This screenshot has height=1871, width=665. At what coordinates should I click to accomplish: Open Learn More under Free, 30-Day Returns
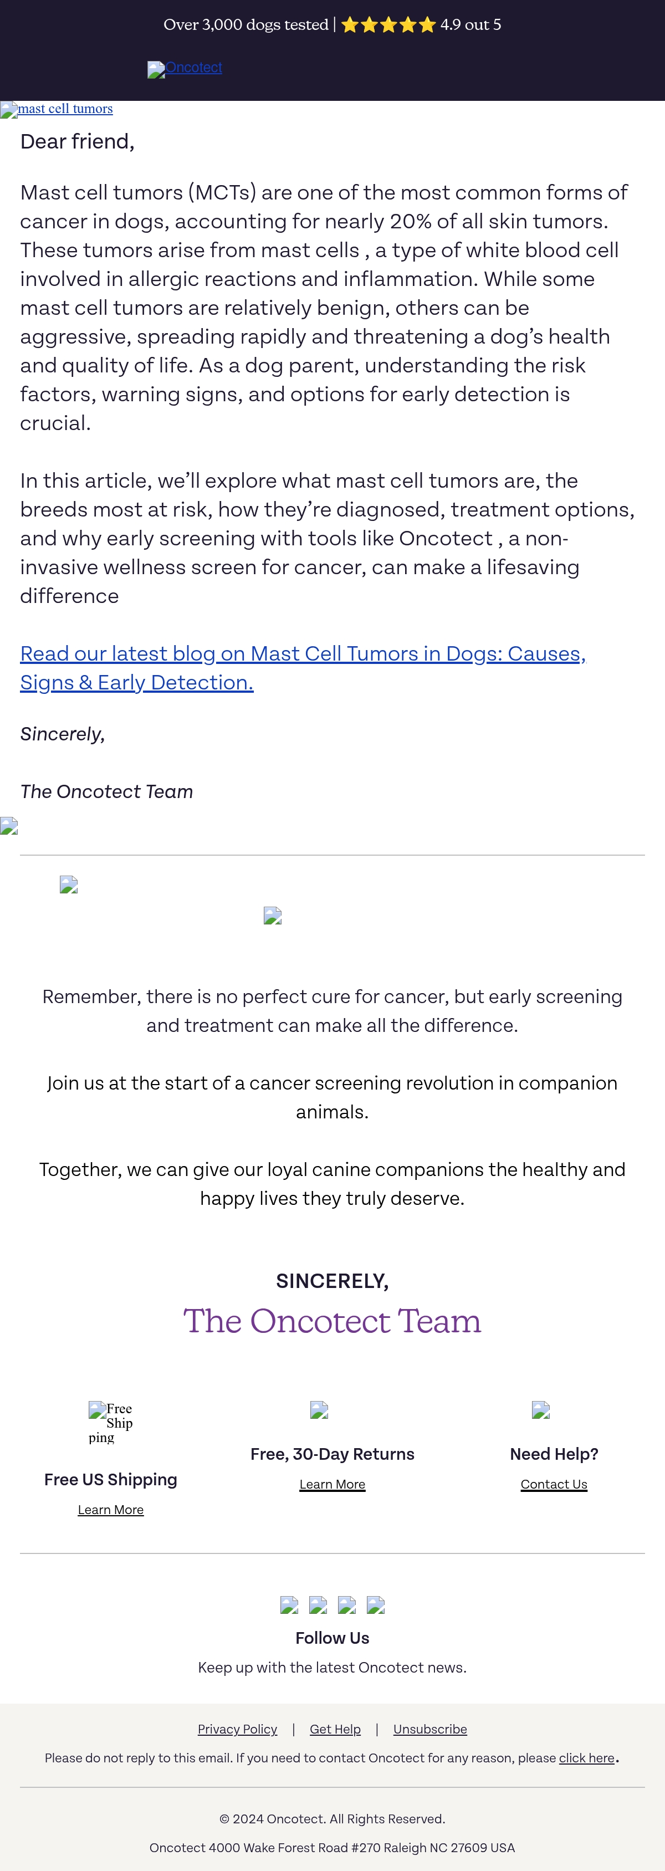click(332, 1485)
